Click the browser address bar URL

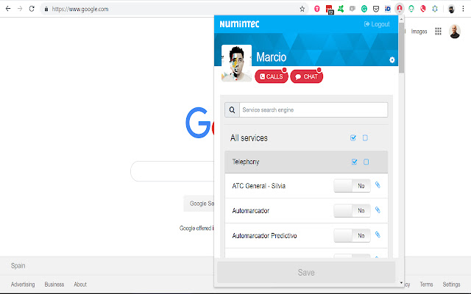coord(80,9)
